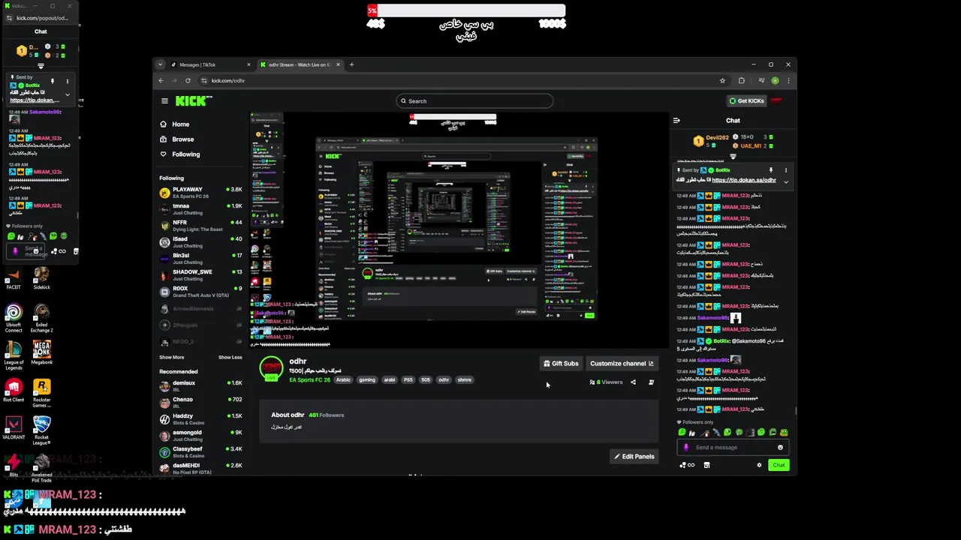Go back in browser history

(x=161, y=80)
